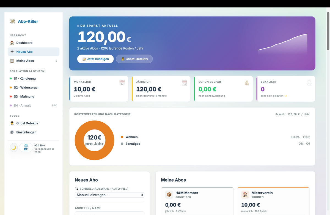Open S2 · Widerspruch stage
Viewport: 330px width, 215px height.
click(x=34, y=88)
